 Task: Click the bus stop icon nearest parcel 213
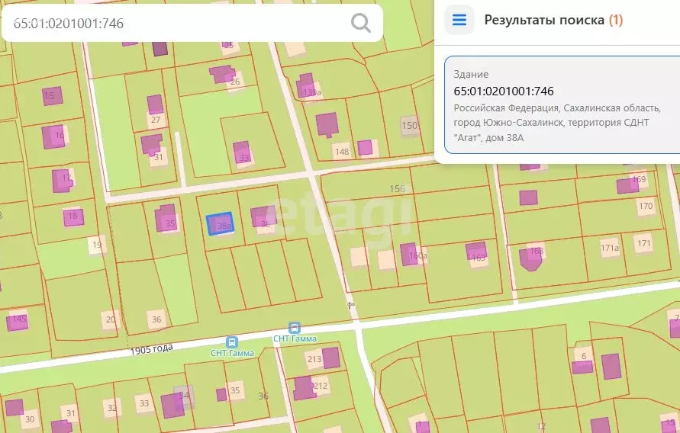coord(295,326)
